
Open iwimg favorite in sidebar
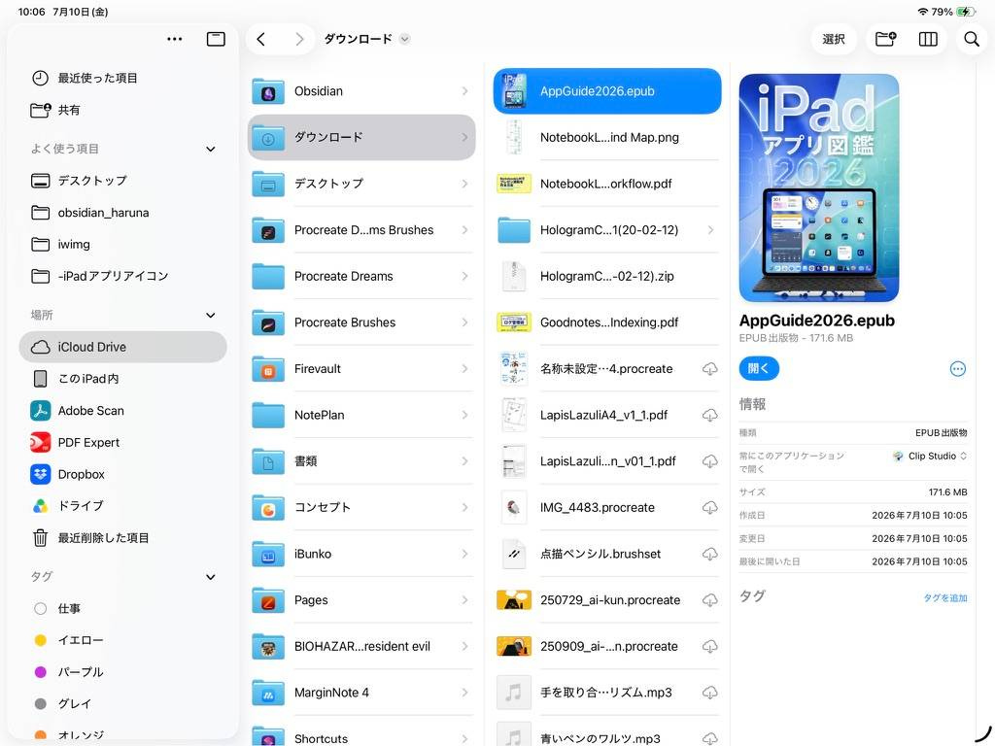pos(123,244)
